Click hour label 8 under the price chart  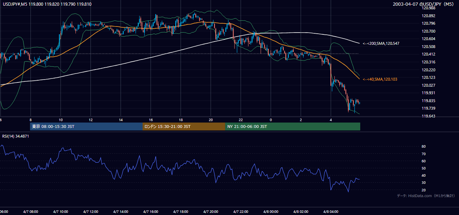pos(31,120)
